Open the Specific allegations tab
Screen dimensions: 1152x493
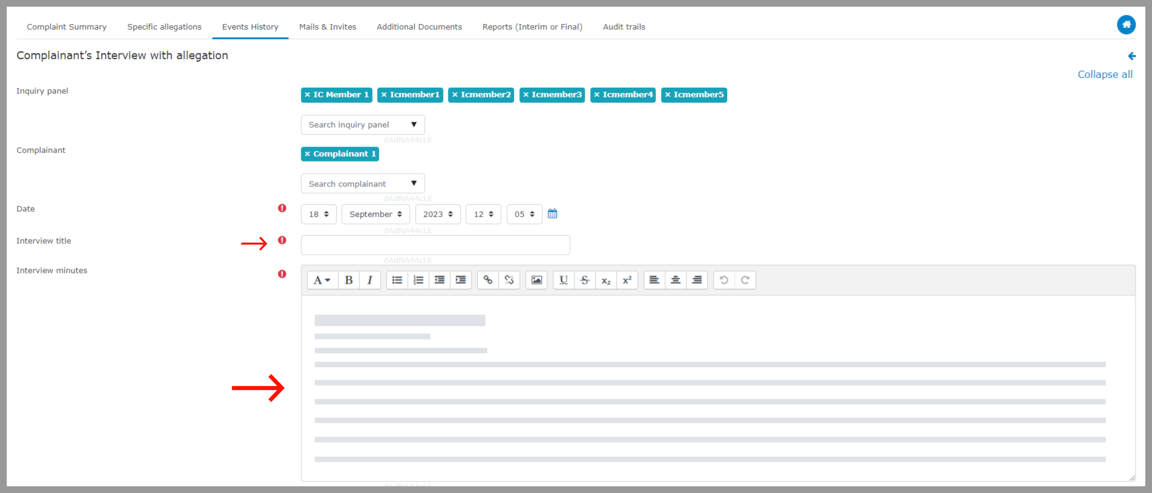164,27
